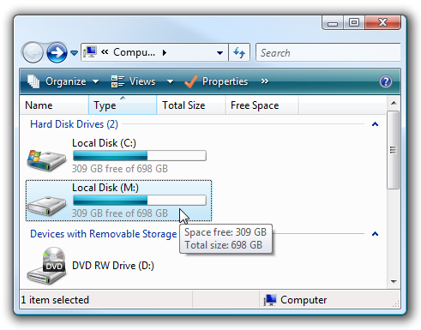The width and height of the screenshot is (421, 330).
Task: Click the double chevron in address bar
Action: 105,52
